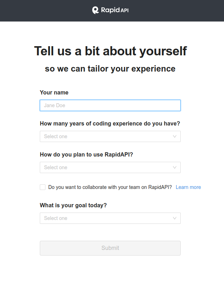Viewport: 224px width, 288px height.
Task: Focus the Your name input field
Action: pyautogui.click(x=110, y=105)
